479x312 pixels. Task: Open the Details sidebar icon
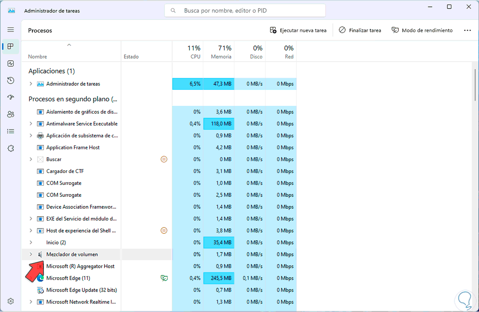[11, 131]
